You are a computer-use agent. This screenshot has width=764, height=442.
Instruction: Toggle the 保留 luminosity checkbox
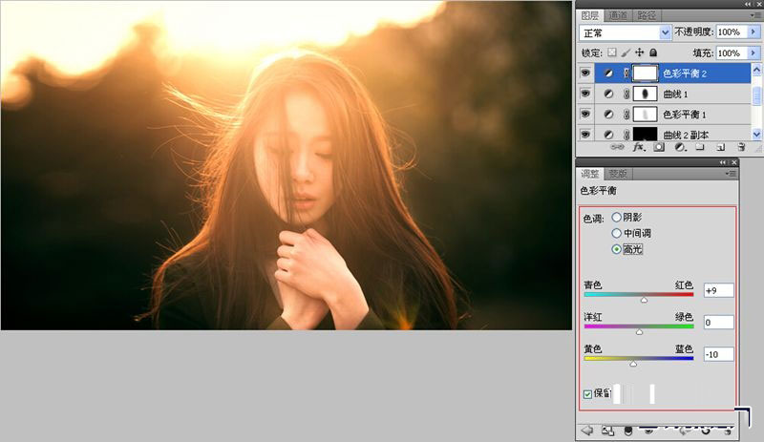coord(587,393)
